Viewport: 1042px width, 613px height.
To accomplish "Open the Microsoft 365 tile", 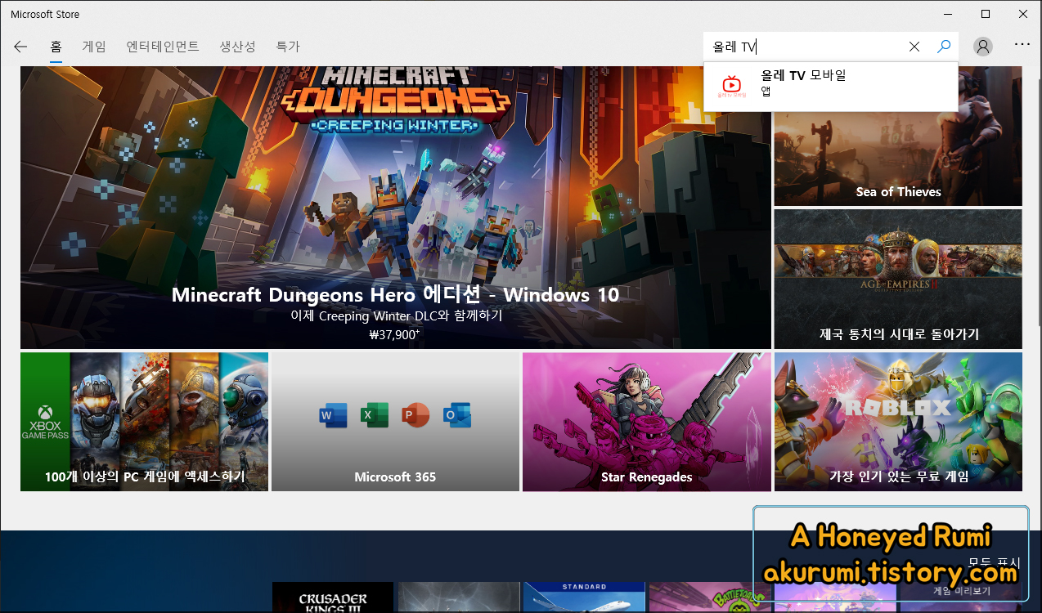I will click(395, 422).
